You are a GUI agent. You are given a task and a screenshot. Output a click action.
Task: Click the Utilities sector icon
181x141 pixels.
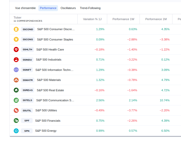16,110
